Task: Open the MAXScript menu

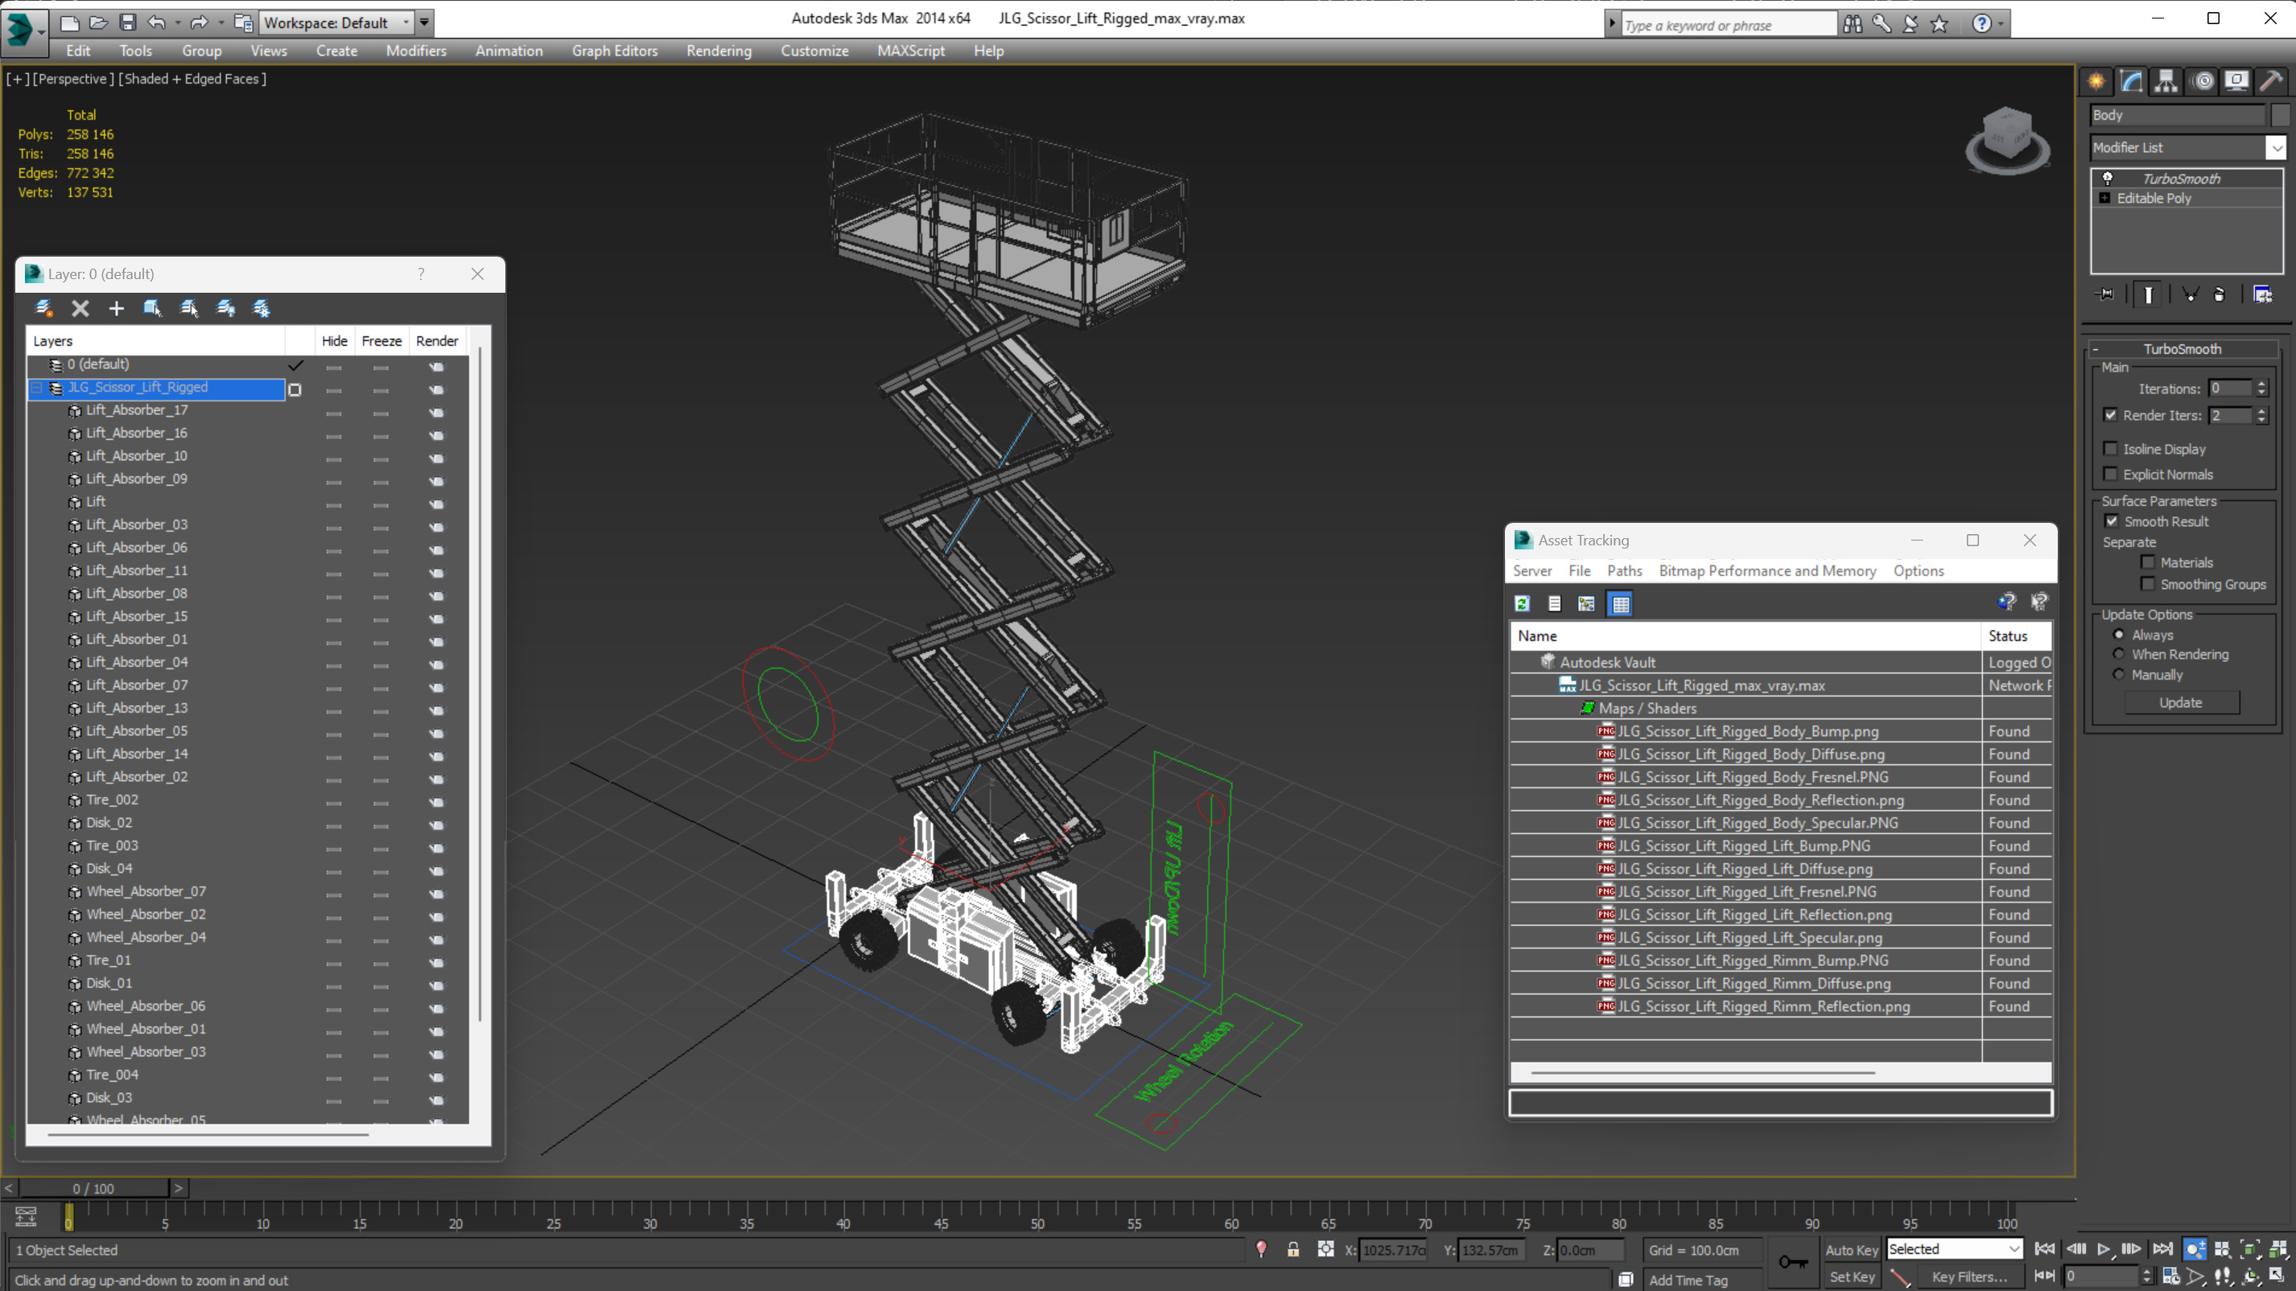Action: point(910,51)
